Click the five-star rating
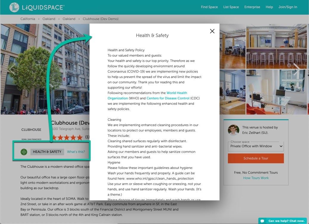Viewport: 309px width, 224px height. point(67,137)
